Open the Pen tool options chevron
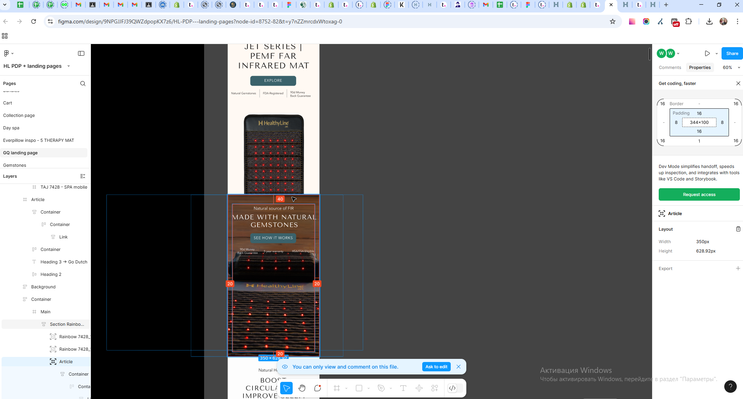 [391, 388]
